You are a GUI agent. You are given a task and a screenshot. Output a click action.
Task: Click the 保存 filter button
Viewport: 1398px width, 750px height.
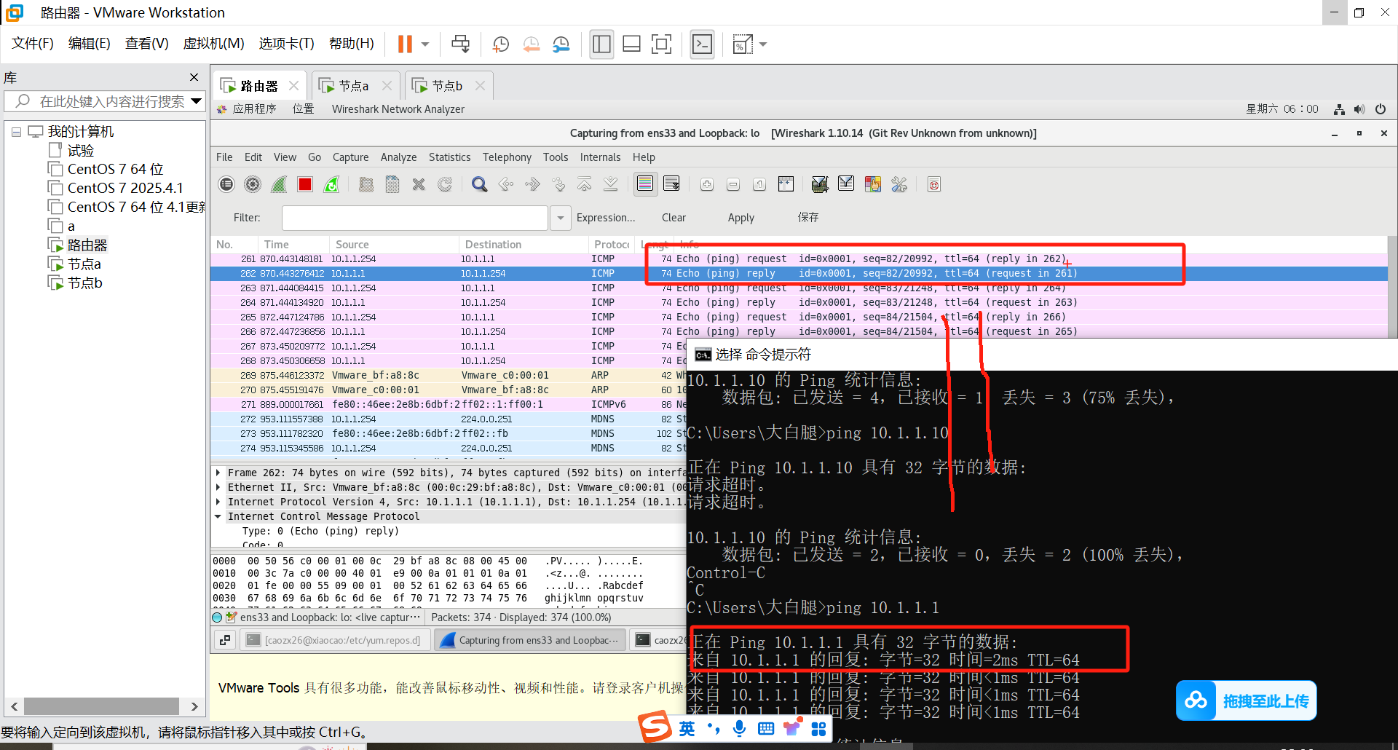click(808, 218)
